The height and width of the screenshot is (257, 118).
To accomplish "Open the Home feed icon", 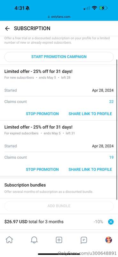I will coord(9,240).
